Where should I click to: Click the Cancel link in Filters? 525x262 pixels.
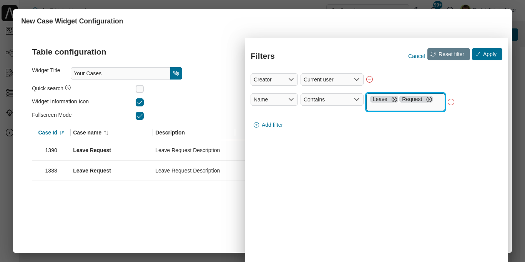point(416,56)
